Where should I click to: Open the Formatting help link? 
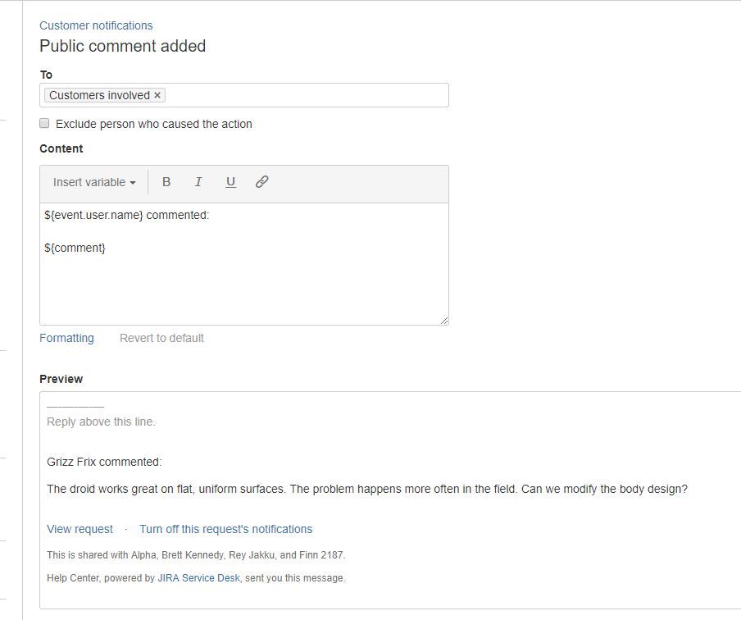coord(66,338)
